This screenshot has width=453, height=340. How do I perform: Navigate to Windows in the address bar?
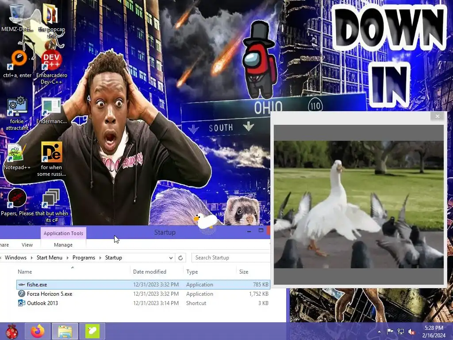click(15, 258)
